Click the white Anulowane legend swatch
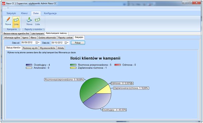Screen dimensions: 203x123 click(x=29, y=68)
